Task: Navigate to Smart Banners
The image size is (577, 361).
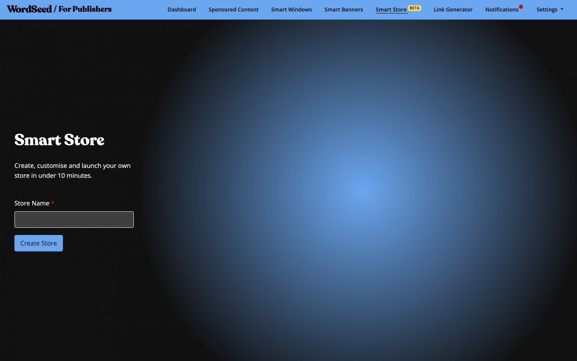Action: 343,9
